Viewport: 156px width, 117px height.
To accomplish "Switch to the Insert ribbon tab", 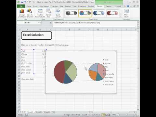I will tap(35, 6).
